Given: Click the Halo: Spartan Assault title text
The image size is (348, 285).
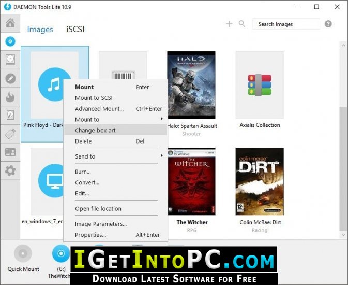Looking at the screenshot, I should (x=192, y=126).
